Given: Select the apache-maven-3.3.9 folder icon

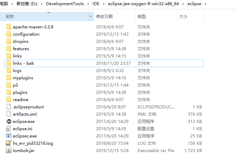Looking at the screenshot, I should click(9, 27).
